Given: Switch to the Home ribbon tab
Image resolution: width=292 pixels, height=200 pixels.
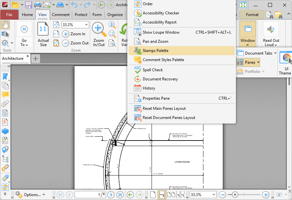Looking at the screenshot, I should [x=27, y=15].
